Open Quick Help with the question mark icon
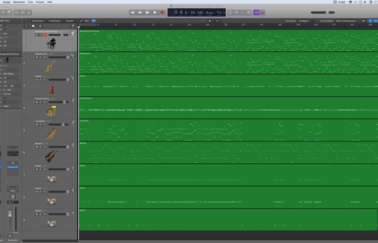This screenshot has width=378, height=243. tap(3, 12)
